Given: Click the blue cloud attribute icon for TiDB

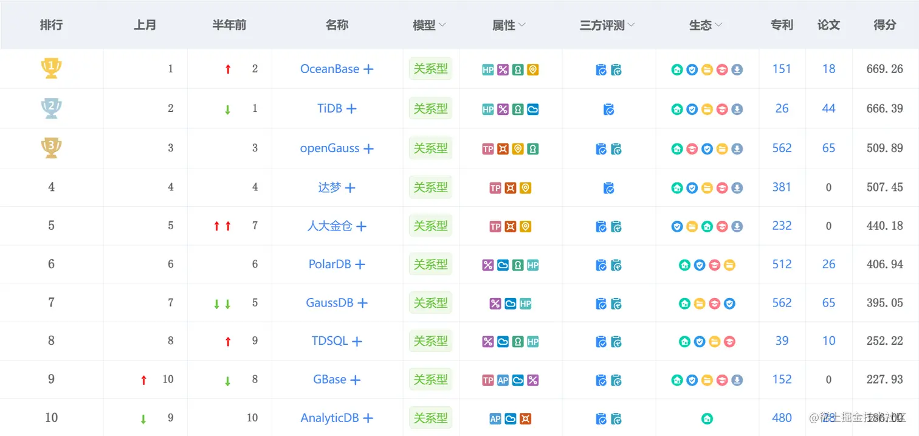Looking at the screenshot, I should (532, 109).
